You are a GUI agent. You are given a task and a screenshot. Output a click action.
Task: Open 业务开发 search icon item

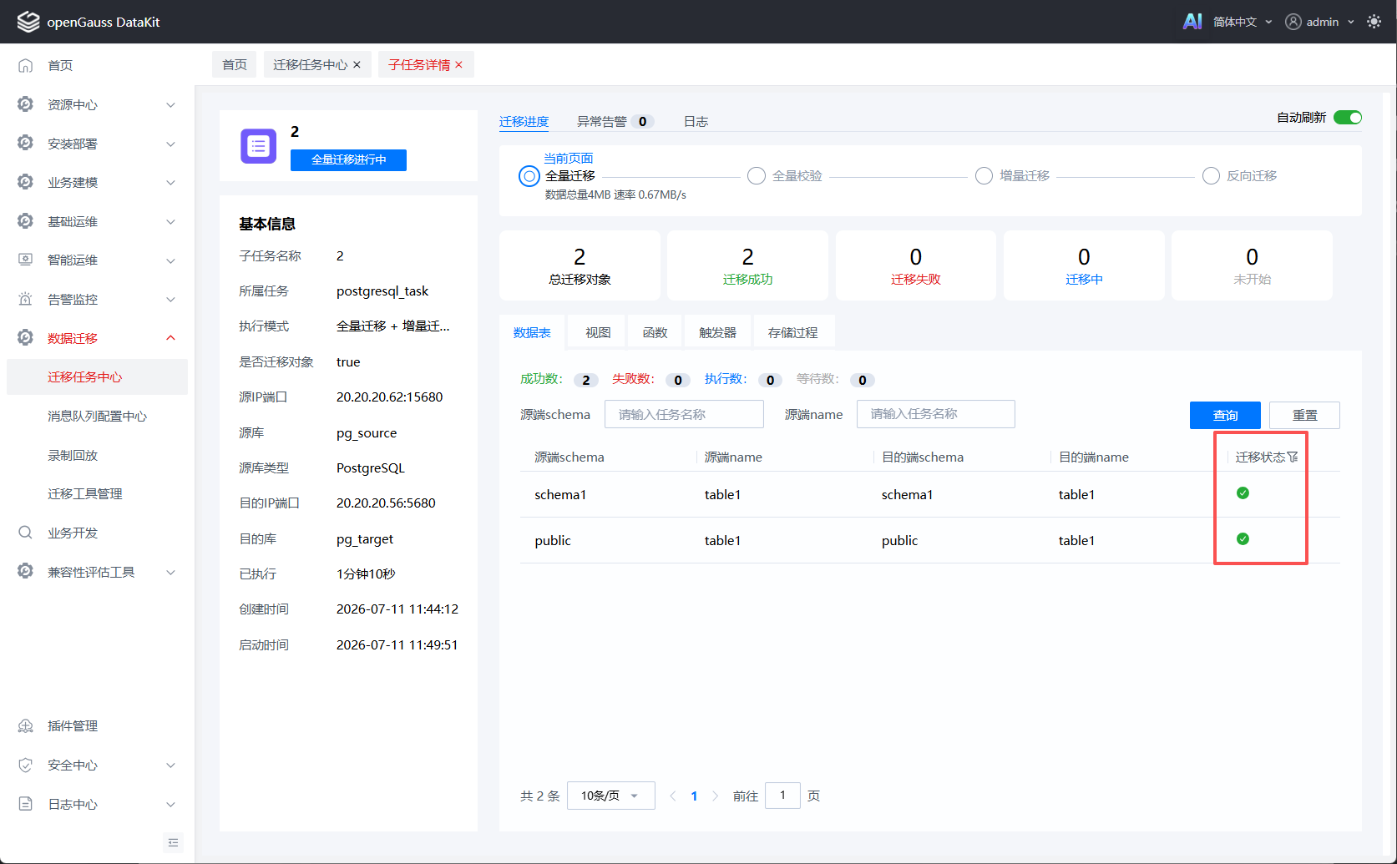pos(26,533)
